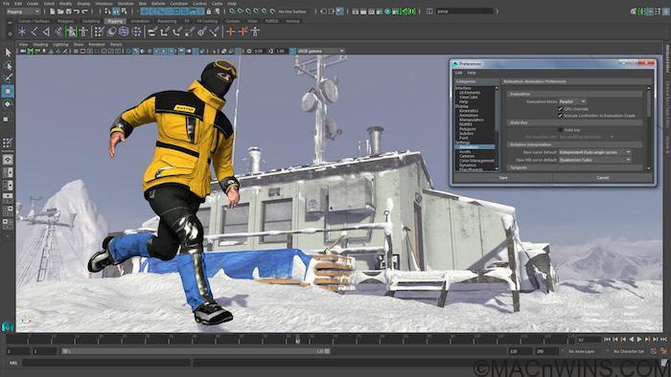Open the sRGB gamma view transform dropdown
671x377 pixels.
pos(321,51)
